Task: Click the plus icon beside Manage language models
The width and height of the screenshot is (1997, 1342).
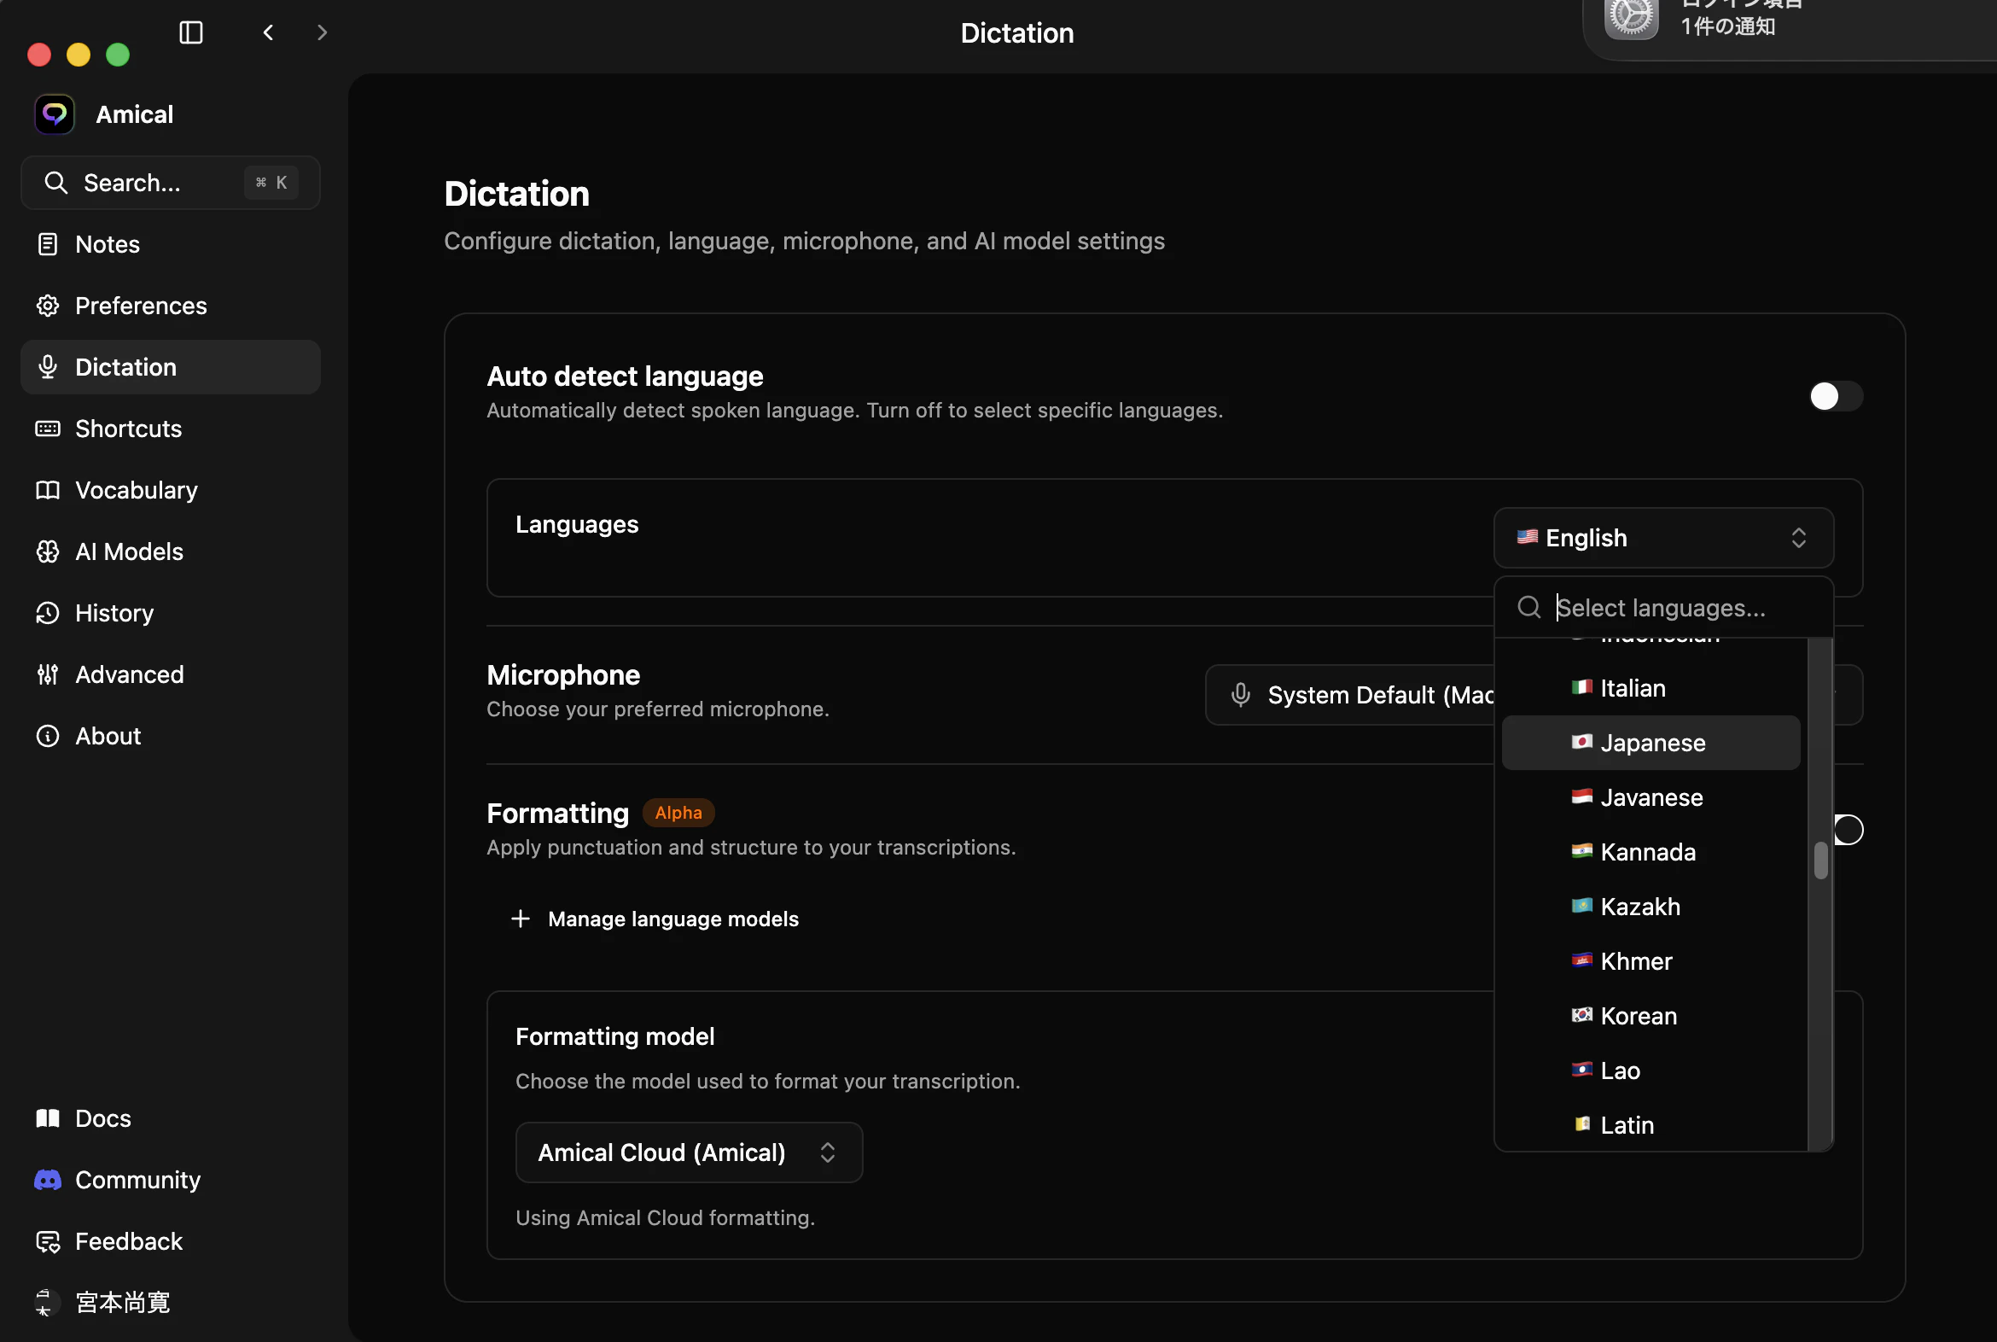Action: tap(521, 919)
